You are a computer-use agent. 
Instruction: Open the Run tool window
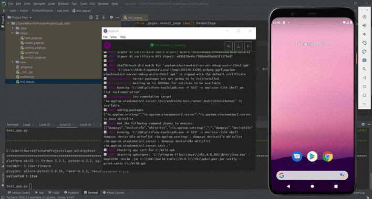(39, 193)
